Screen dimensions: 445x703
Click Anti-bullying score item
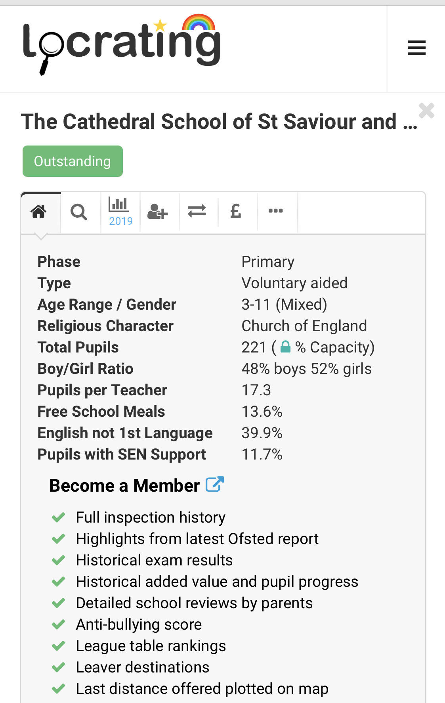point(139,624)
